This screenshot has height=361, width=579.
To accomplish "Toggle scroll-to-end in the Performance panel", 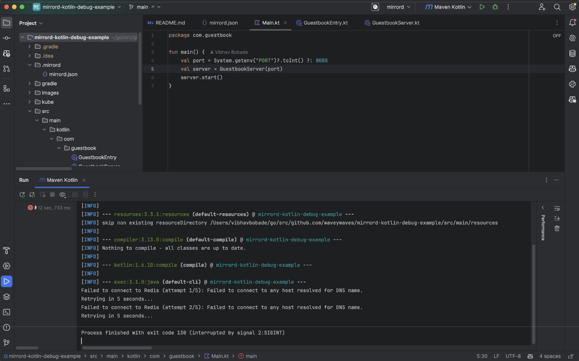I will tap(557, 218).
